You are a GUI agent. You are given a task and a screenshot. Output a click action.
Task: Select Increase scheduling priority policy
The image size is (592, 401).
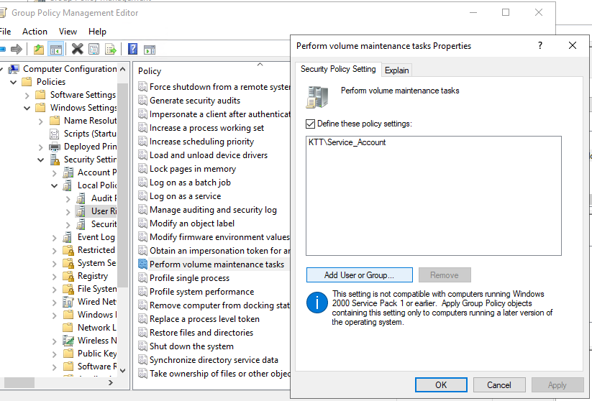pyautogui.click(x=201, y=142)
